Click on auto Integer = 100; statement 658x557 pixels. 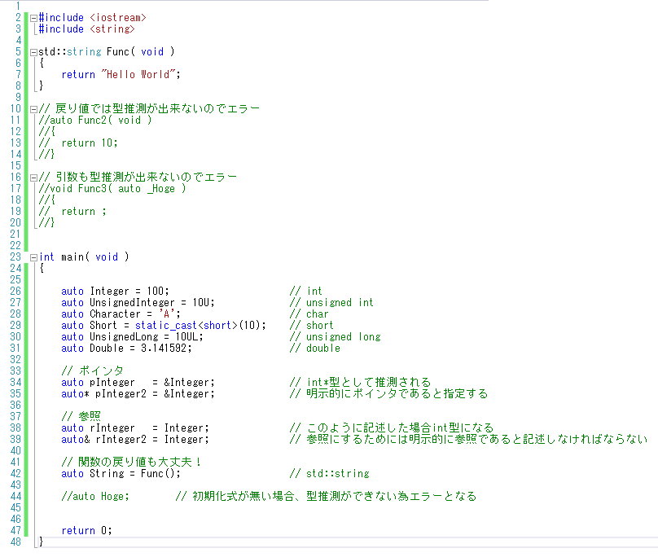click(115, 291)
